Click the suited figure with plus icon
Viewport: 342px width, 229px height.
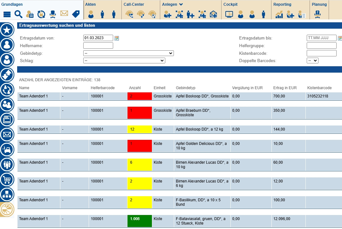(x=190, y=14)
